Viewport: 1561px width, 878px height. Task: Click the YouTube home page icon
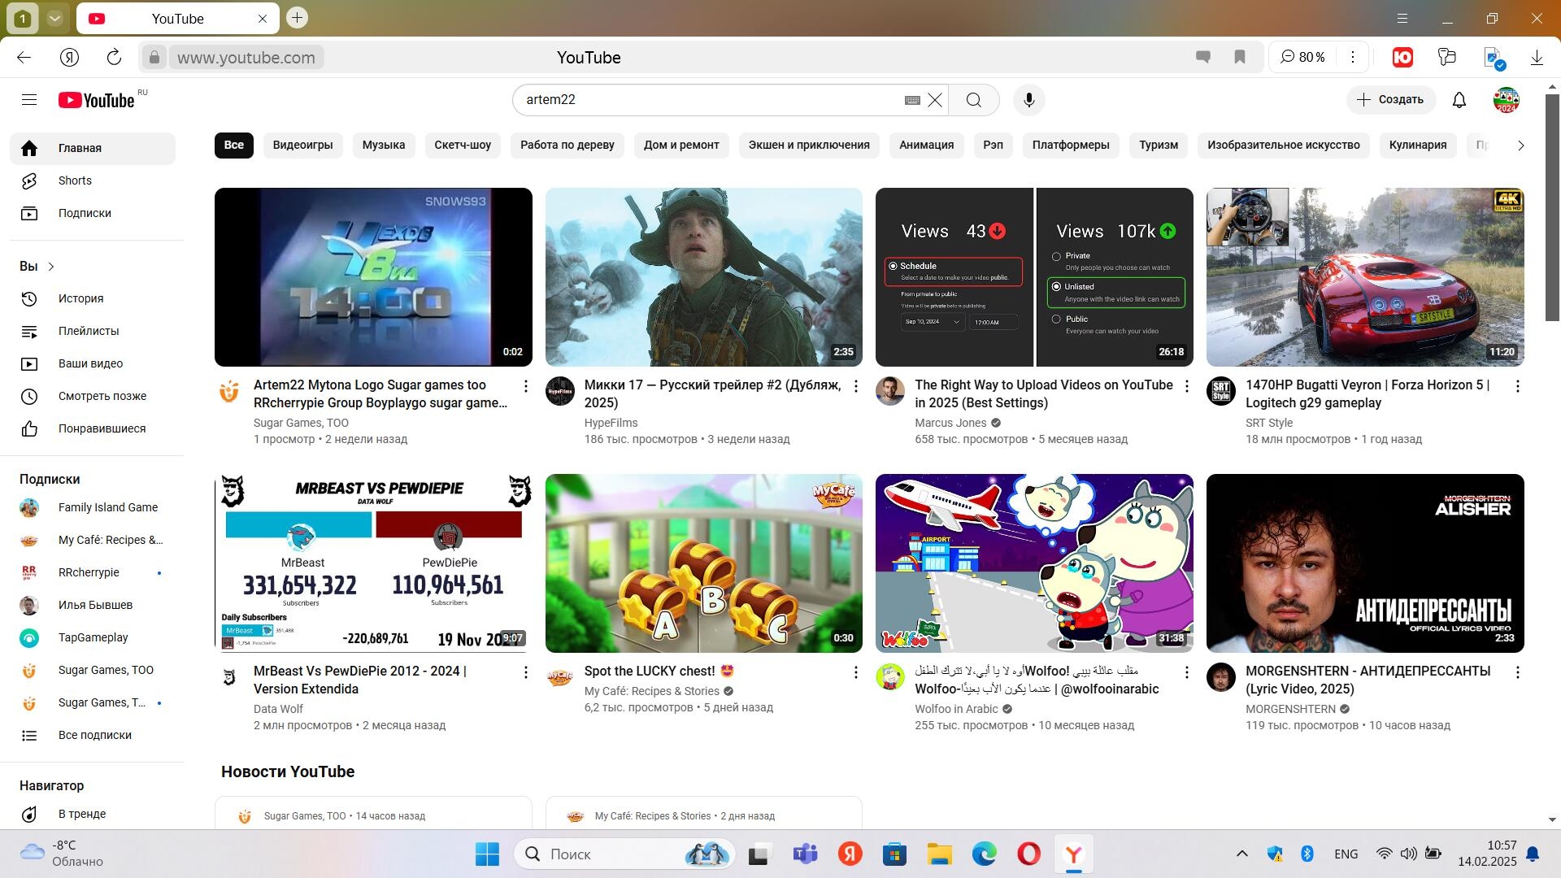coord(97,100)
